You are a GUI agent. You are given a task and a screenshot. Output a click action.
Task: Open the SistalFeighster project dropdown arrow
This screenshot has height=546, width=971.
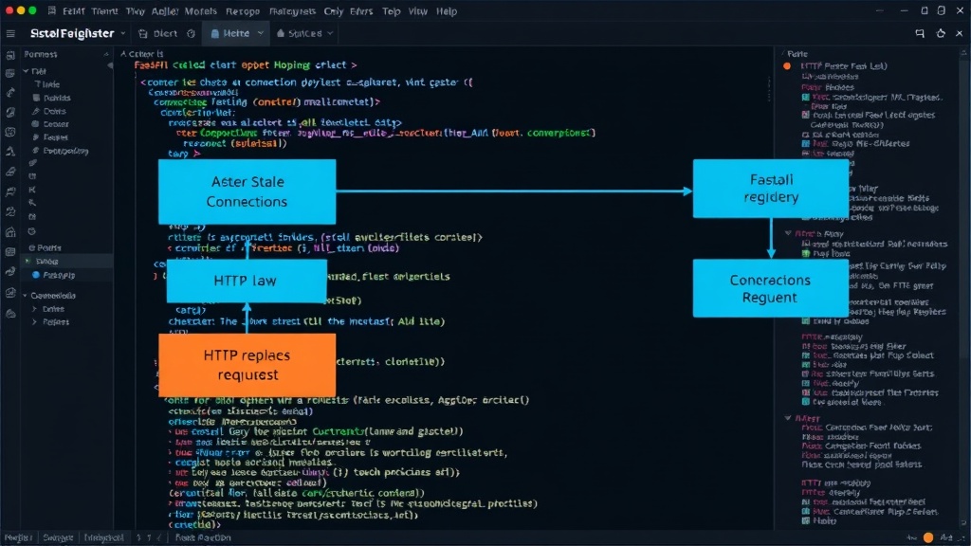(123, 33)
